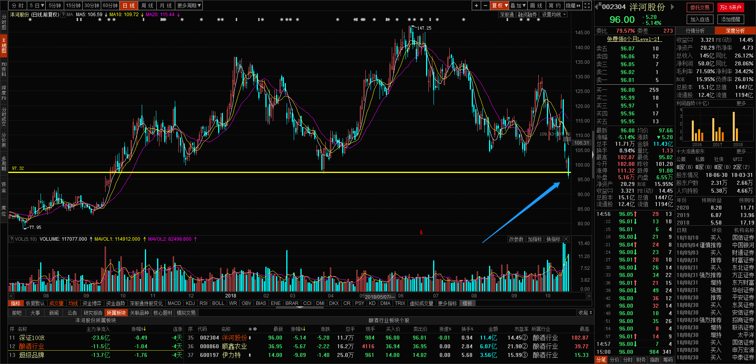Open 复权 adjustment dropdown

(x=500, y=6)
